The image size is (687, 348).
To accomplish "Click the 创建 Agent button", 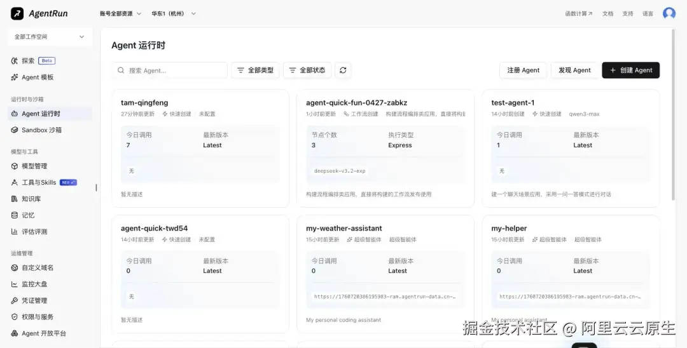I will pyautogui.click(x=630, y=70).
